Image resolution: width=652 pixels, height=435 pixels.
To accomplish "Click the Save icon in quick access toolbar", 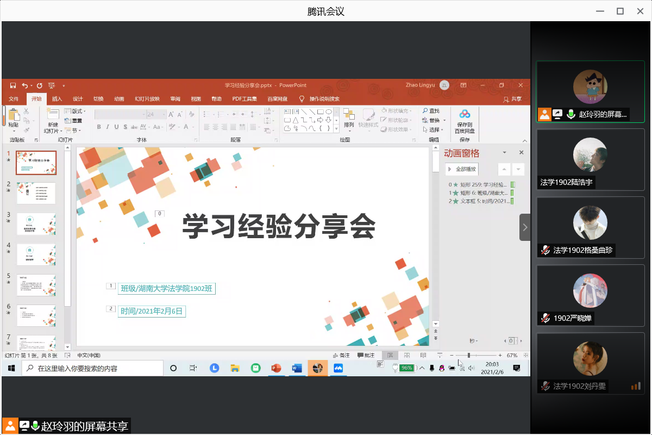I will (12, 85).
